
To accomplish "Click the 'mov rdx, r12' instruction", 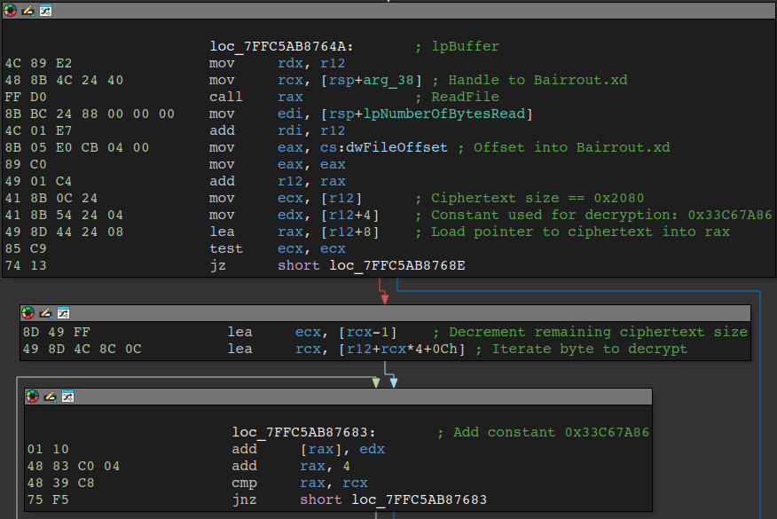I will point(277,64).
